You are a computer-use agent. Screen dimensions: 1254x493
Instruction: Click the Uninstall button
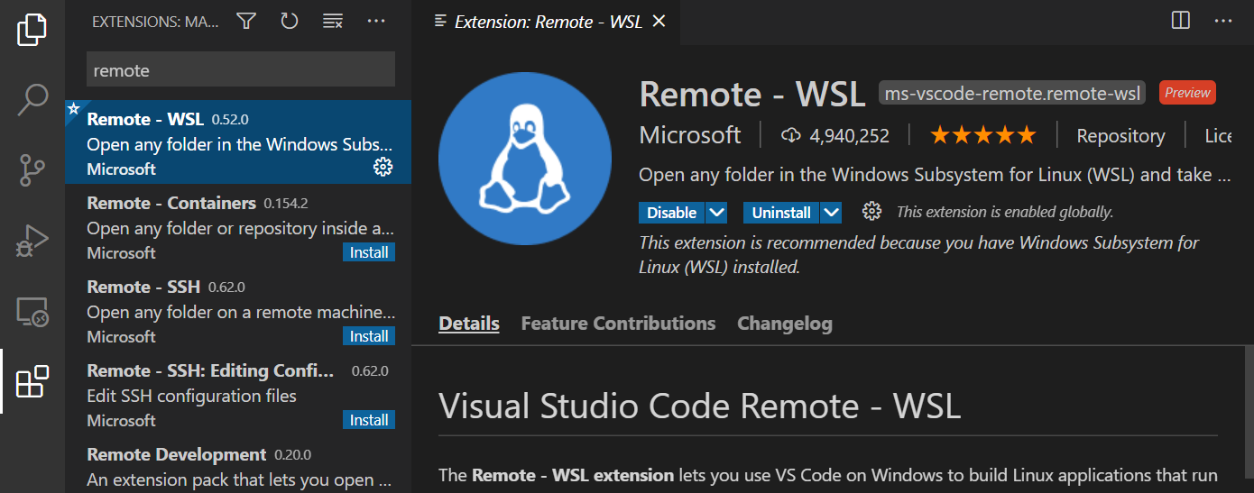pos(781,213)
